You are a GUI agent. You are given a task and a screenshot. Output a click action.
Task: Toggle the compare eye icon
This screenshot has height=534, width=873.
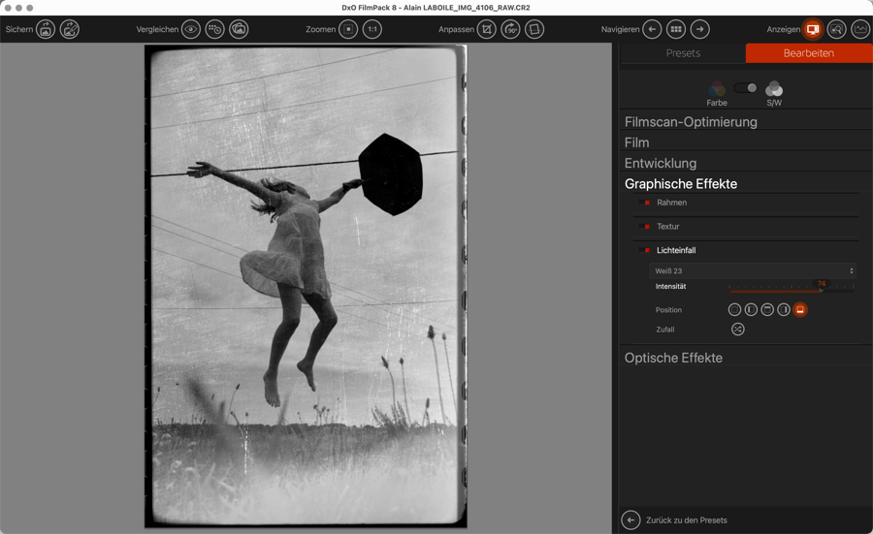click(x=191, y=30)
